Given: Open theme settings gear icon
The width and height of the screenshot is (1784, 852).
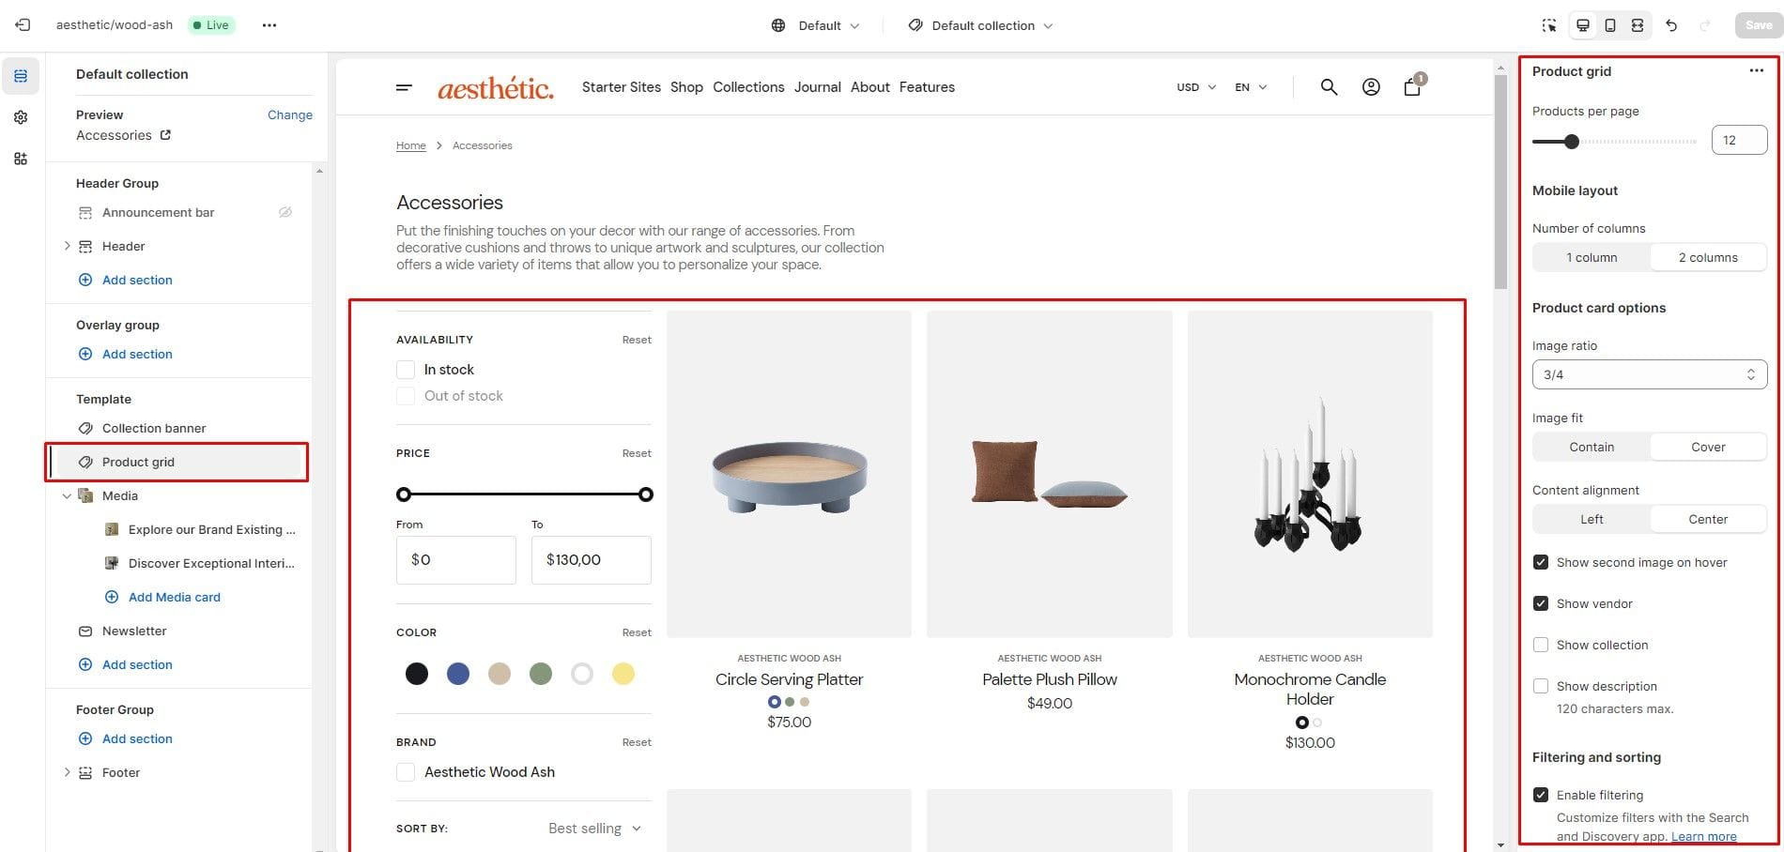Looking at the screenshot, I should tap(21, 117).
